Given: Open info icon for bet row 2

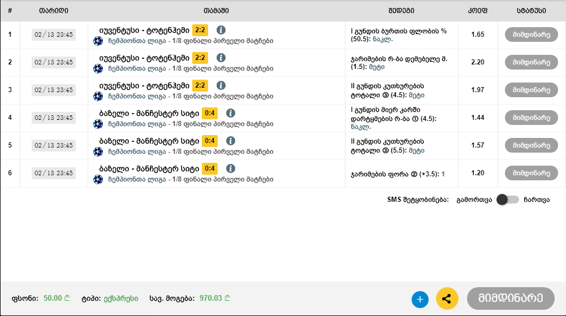Looking at the screenshot, I should coord(221,58).
